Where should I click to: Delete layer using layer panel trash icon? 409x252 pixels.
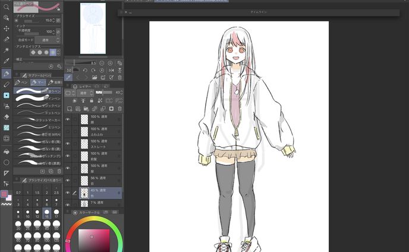pyautogui.click(x=119, y=109)
